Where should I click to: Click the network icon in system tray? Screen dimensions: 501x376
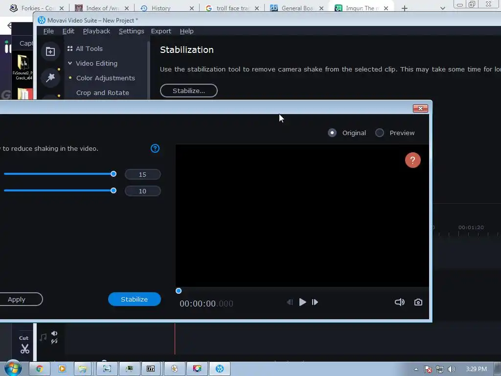(440, 369)
